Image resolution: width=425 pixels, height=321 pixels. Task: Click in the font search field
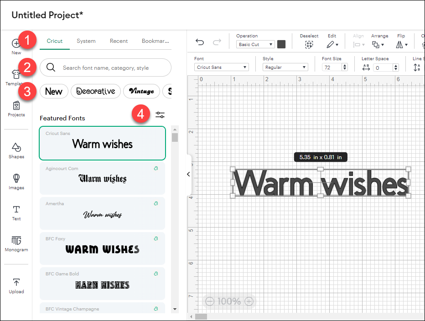click(x=105, y=67)
